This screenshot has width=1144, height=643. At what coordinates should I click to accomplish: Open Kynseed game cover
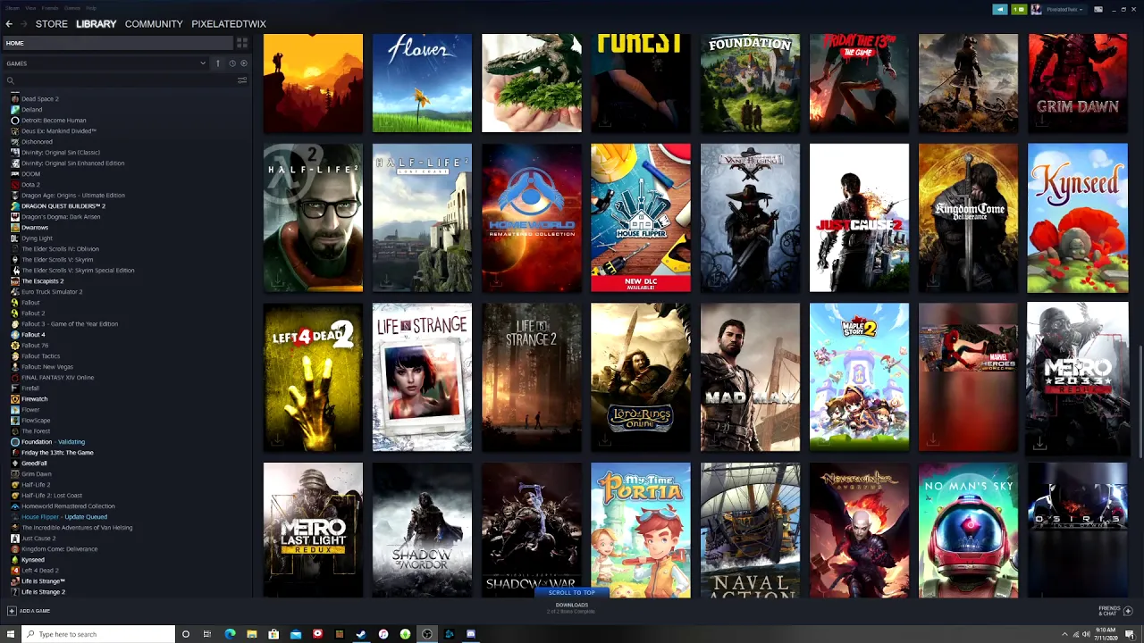tap(1078, 218)
